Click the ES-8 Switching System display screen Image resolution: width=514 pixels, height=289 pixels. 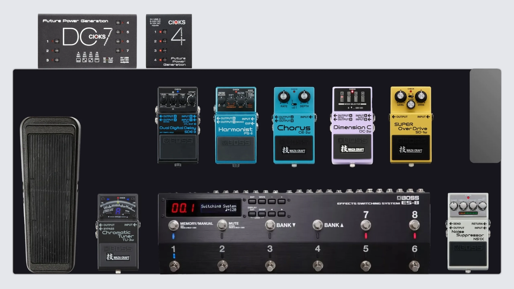pos(203,208)
